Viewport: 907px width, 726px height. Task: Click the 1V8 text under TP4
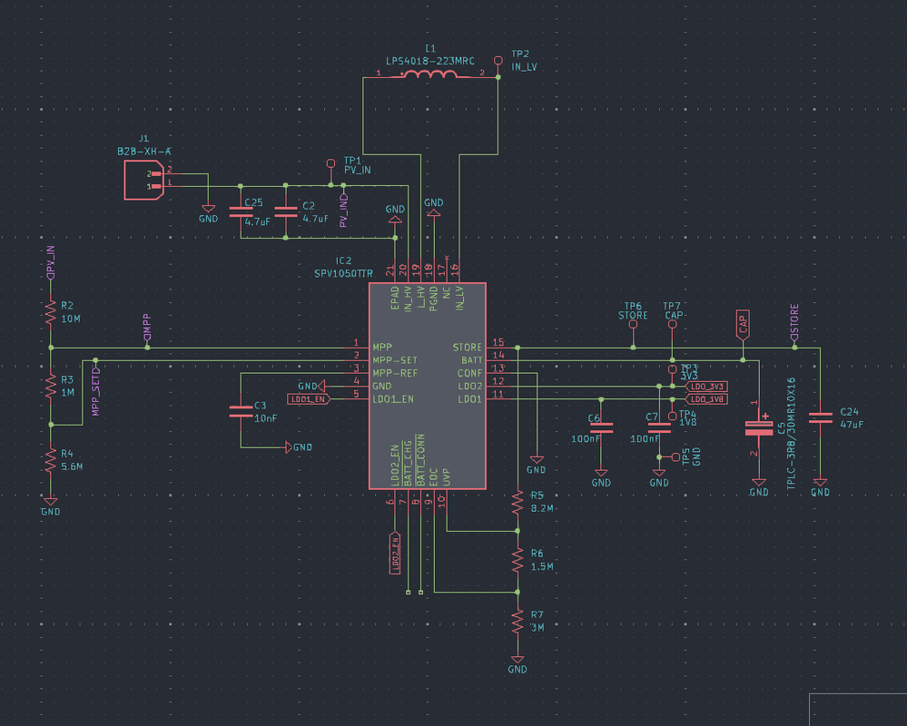click(688, 423)
